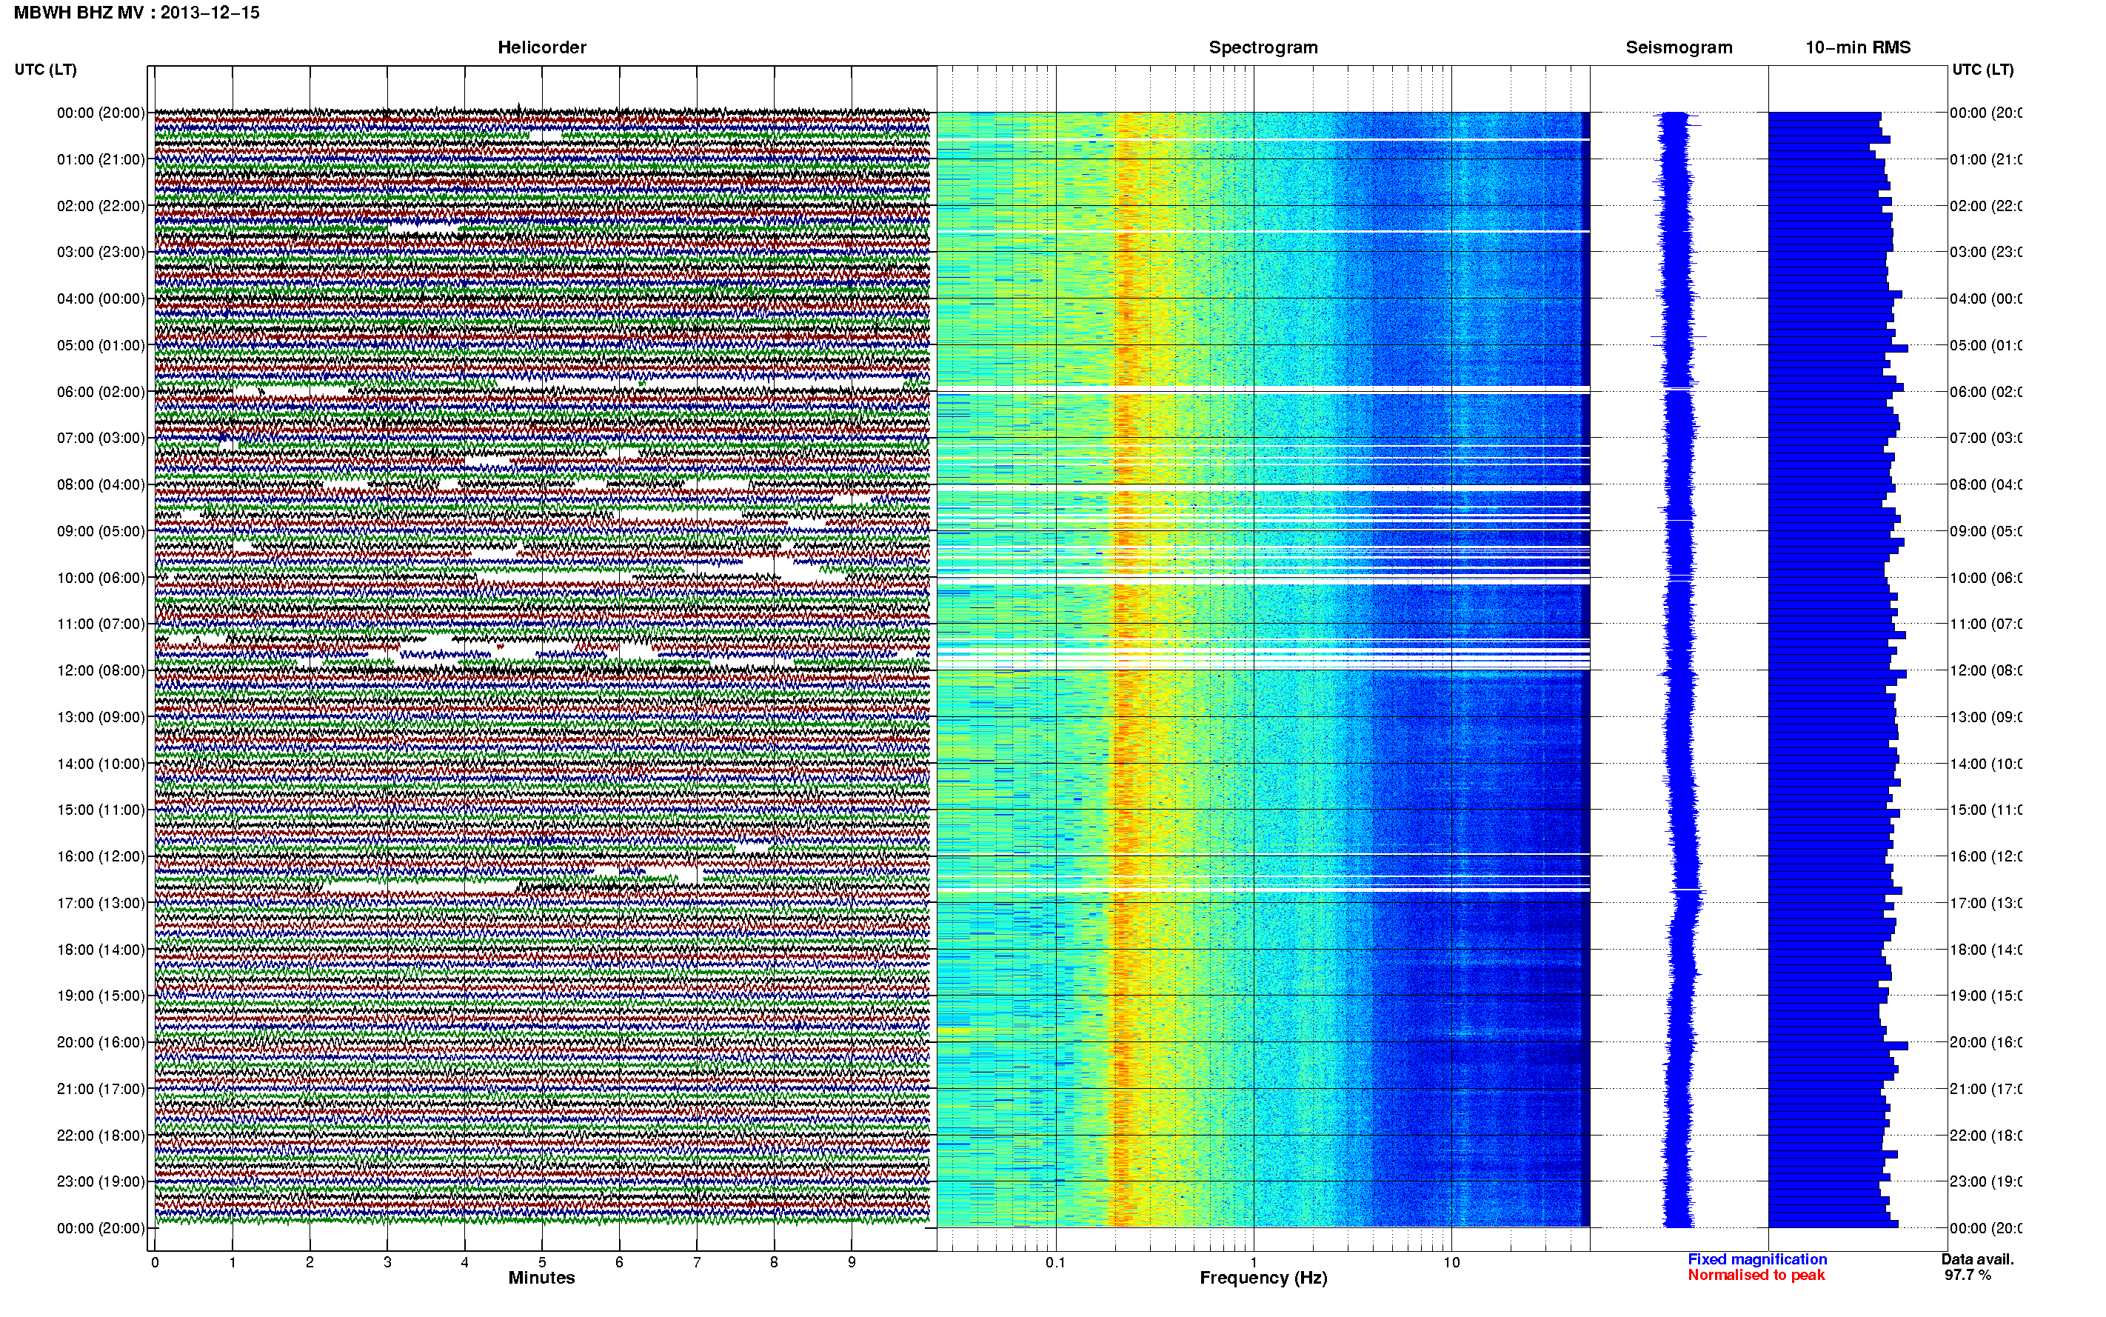This screenshot has height=1317, width=2106.
Task: Click the left '13:00 (09:00)' time label
Action: (x=101, y=717)
